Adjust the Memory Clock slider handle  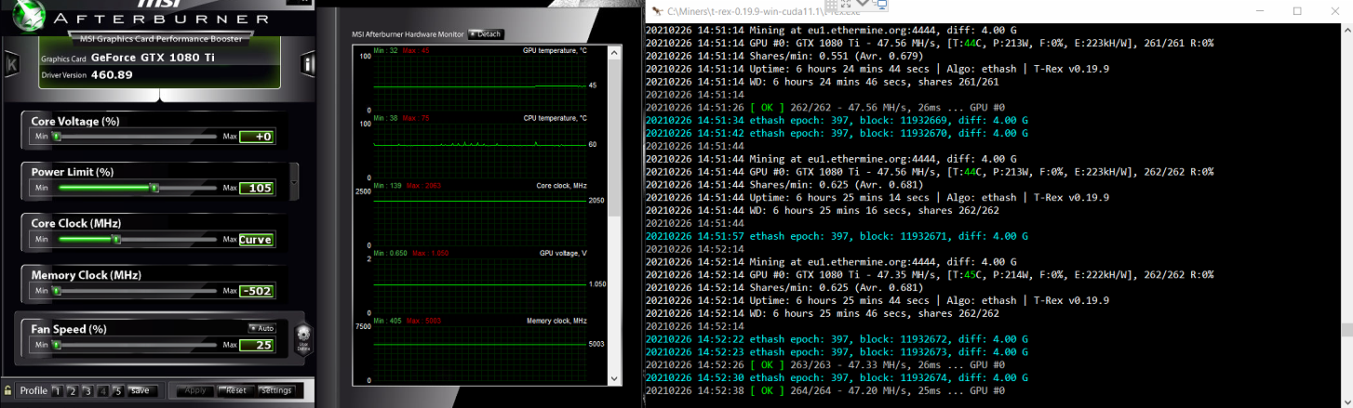click(x=57, y=291)
